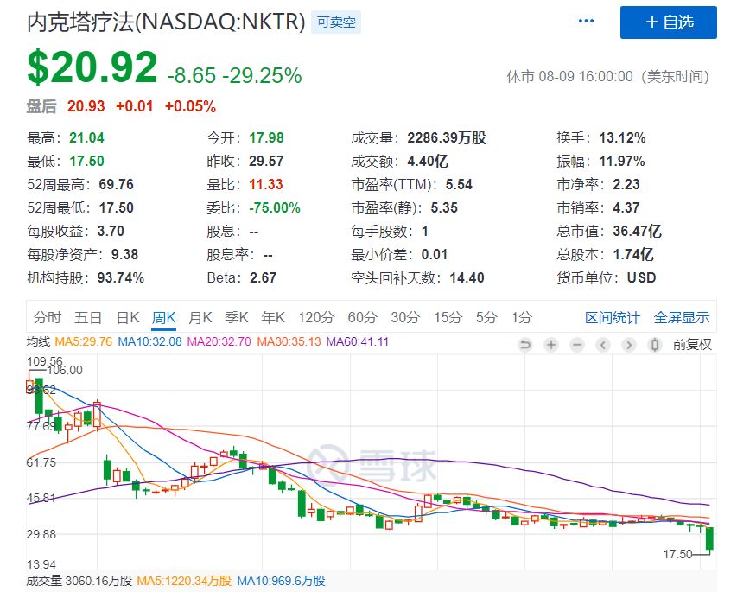Click the Beta value 2.67

pos(264,278)
